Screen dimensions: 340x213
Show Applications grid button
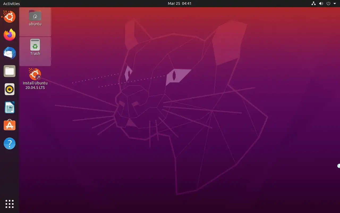[10, 204]
